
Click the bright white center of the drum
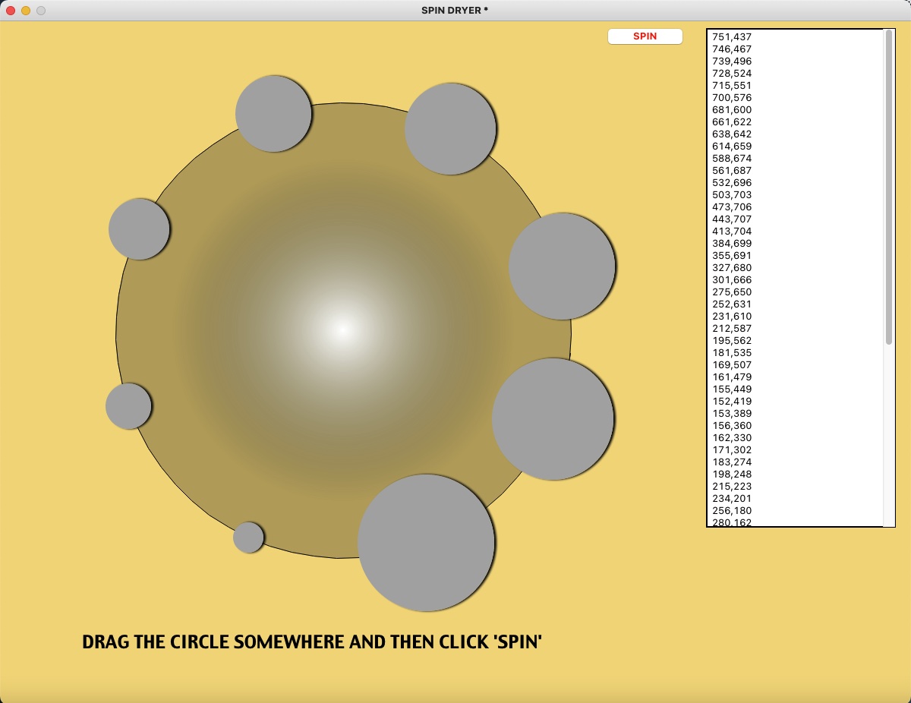click(x=342, y=329)
